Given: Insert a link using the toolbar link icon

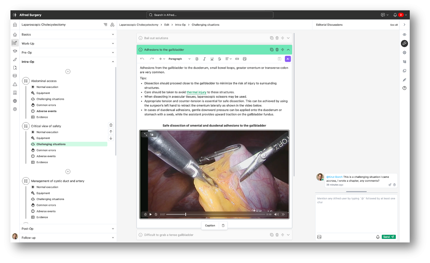Looking at the screenshot, I should coord(237,59).
